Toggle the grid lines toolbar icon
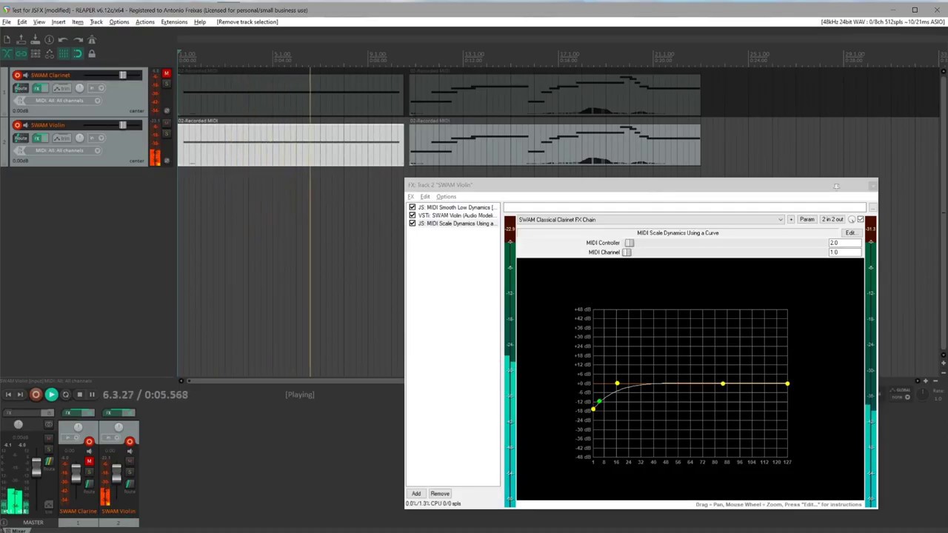Screen dimensions: 948x533 click(x=63, y=54)
